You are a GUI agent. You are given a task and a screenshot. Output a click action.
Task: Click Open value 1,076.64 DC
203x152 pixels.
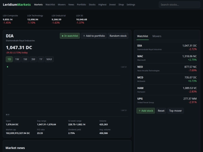[x=12, y=125]
